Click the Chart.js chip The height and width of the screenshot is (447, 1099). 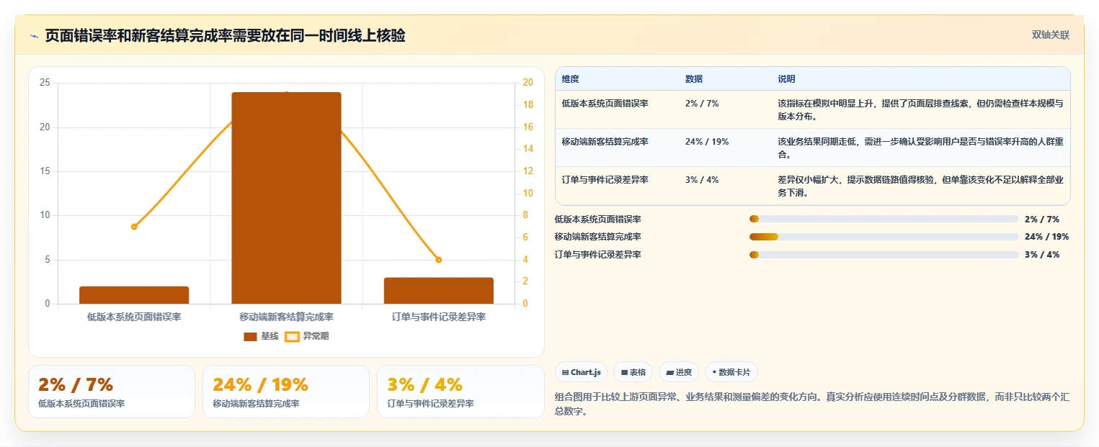tap(581, 372)
